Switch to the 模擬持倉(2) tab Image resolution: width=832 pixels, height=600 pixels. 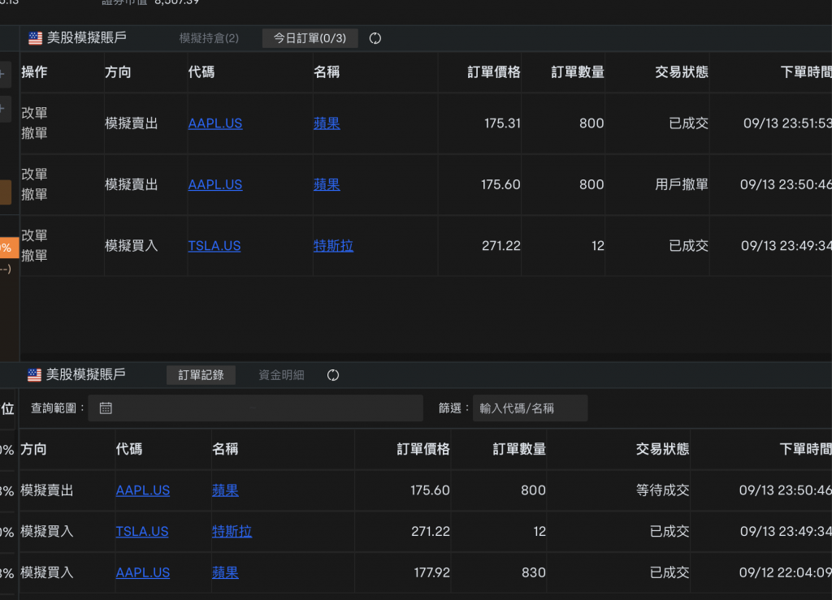click(x=209, y=38)
